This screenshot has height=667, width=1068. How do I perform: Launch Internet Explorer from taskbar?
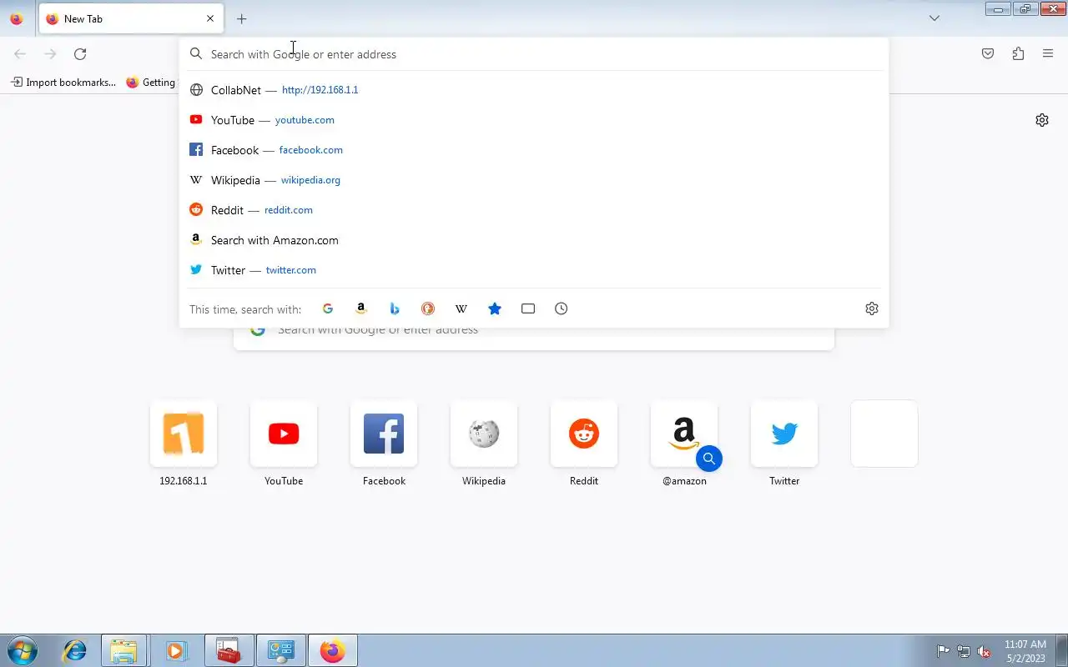(x=75, y=650)
